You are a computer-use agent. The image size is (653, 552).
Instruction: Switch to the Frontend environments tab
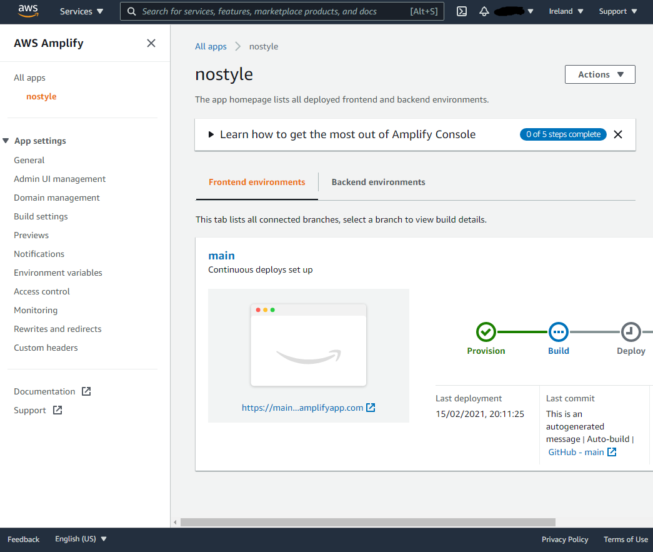[x=257, y=182]
